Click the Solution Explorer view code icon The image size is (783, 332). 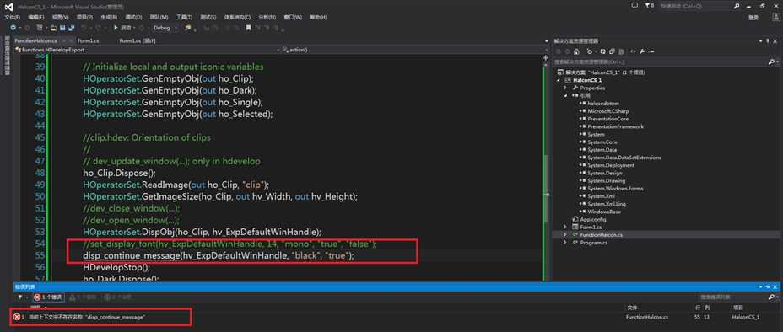(633, 52)
